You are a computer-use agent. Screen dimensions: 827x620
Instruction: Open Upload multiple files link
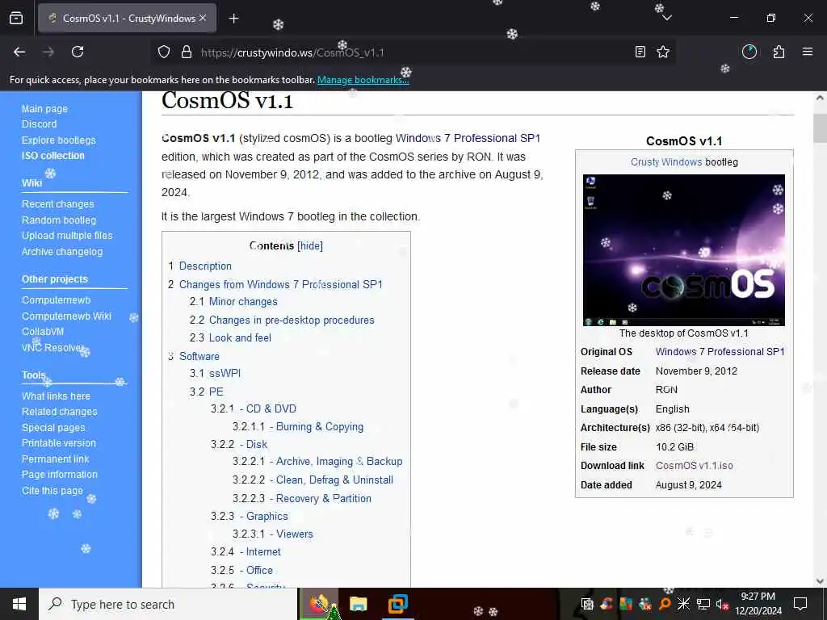pyautogui.click(x=67, y=236)
